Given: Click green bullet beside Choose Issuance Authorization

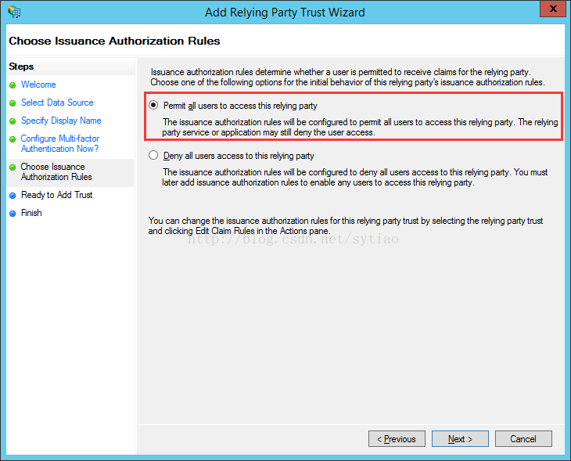Looking at the screenshot, I should click(13, 167).
